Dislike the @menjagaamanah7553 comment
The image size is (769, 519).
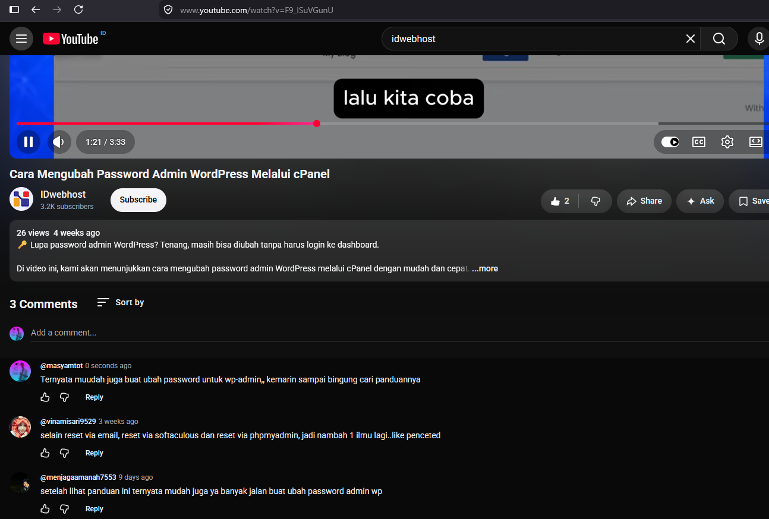pos(65,509)
